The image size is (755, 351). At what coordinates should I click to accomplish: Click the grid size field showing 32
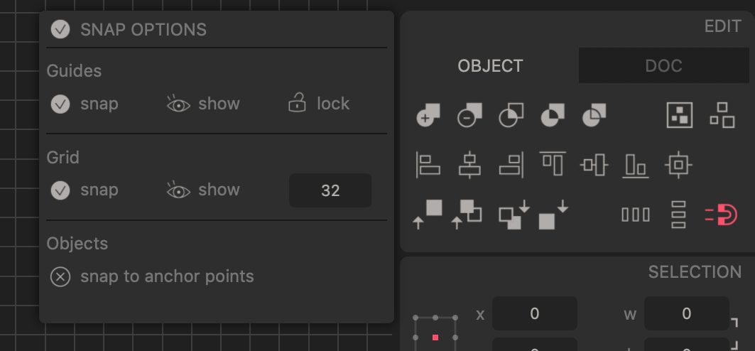click(x=330, y=190)
